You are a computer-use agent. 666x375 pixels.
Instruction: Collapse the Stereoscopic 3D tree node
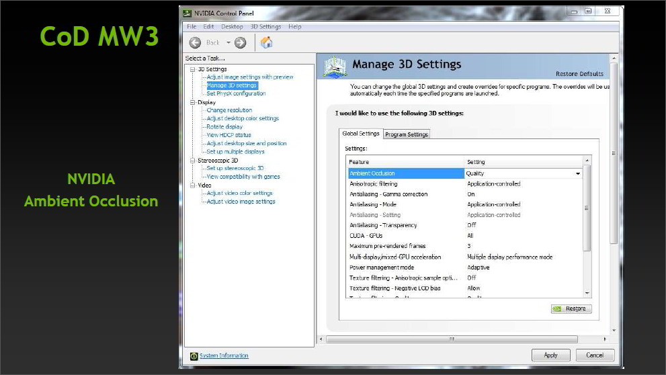pos(192,161)
